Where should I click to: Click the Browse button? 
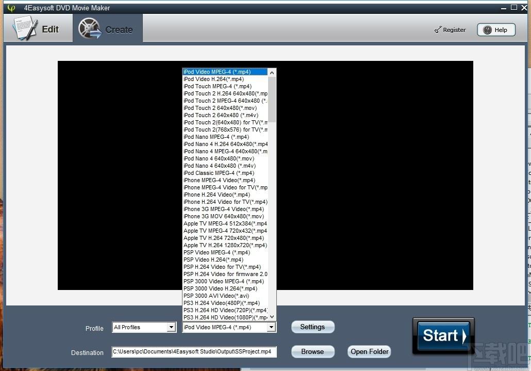[x=312, y=352]
